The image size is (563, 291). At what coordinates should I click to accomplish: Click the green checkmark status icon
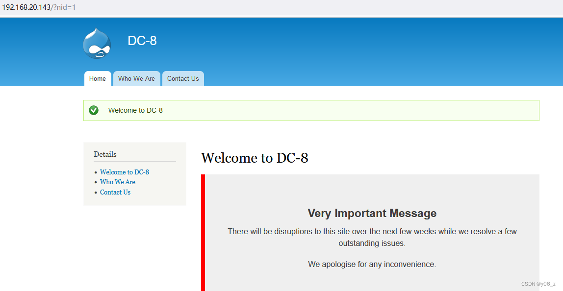[94, 110]
